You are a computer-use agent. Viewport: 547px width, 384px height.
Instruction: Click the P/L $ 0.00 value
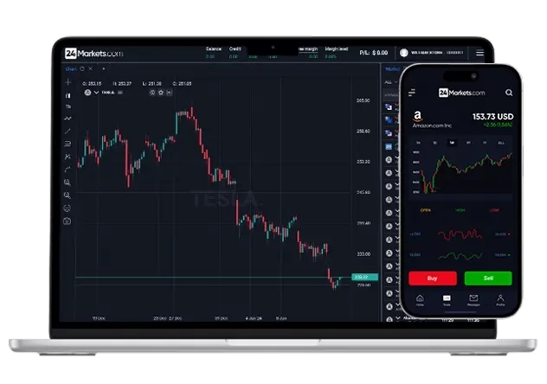click(374, 53)
